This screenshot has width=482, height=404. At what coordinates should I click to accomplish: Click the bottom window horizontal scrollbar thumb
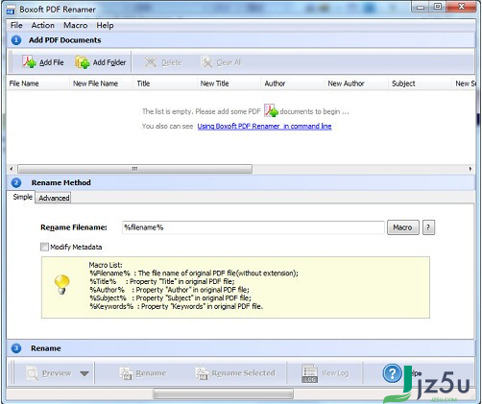coord(224,393)
